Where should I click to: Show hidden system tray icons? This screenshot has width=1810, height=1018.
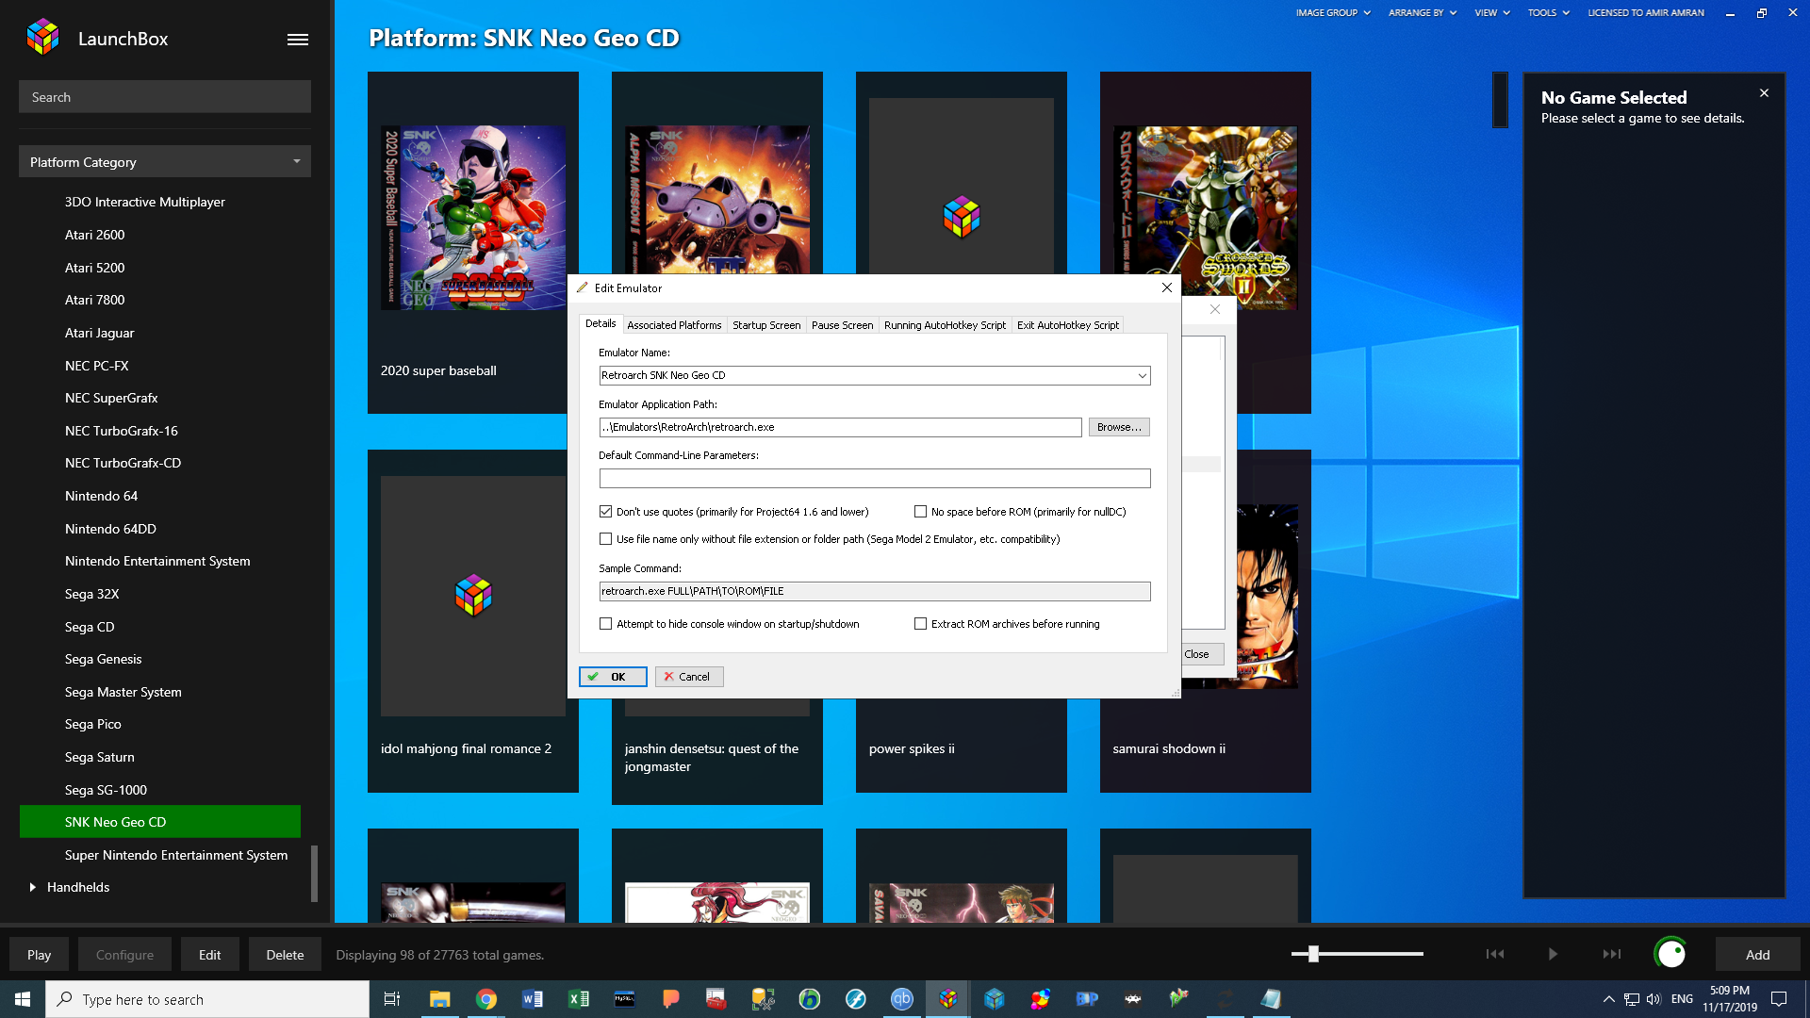pyautogui.click(x=1609, y=999)
